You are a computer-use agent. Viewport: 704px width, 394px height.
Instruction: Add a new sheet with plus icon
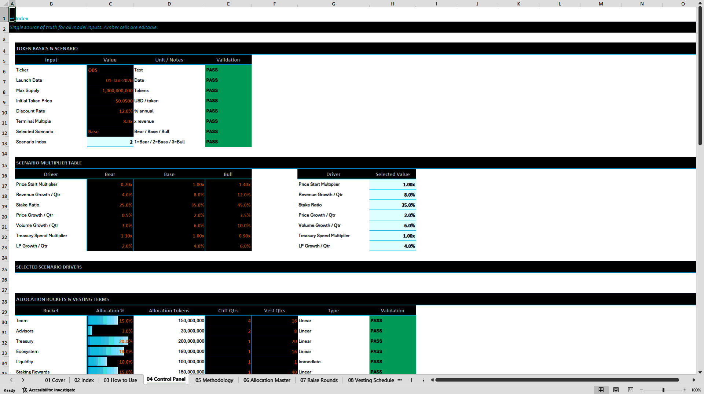point(411,380)
